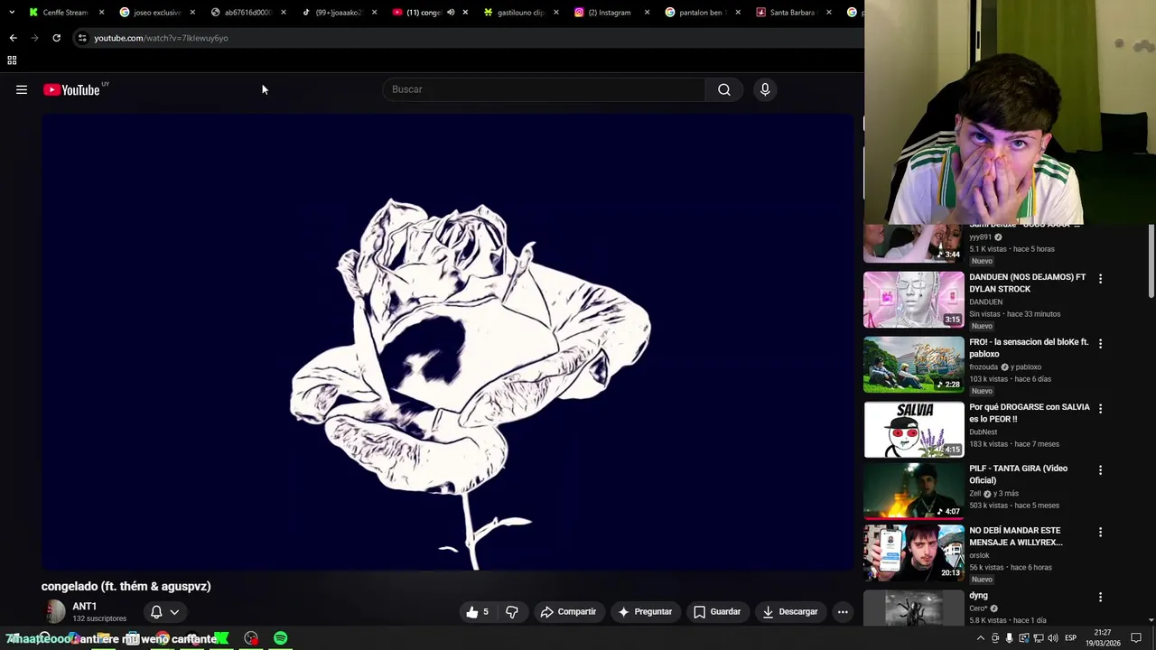Click the Por qué DROGARSE con SALVIA title
1156x650 pixels.
(1030, 413)
